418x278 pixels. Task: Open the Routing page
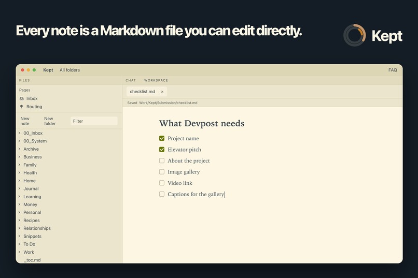click(x=34, y=107)
